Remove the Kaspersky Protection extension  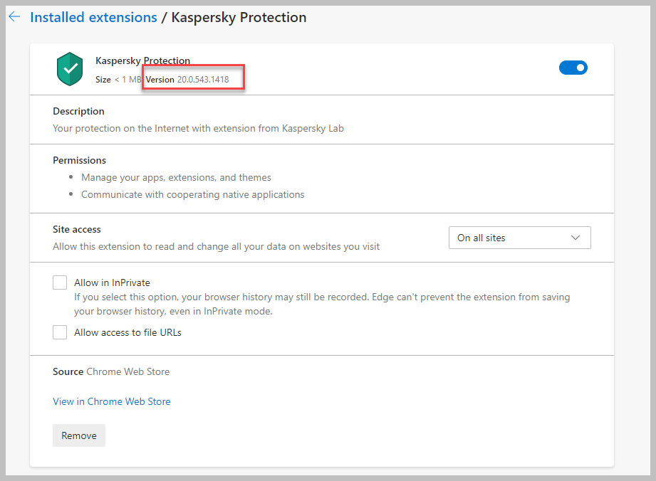tap(79, 435)
